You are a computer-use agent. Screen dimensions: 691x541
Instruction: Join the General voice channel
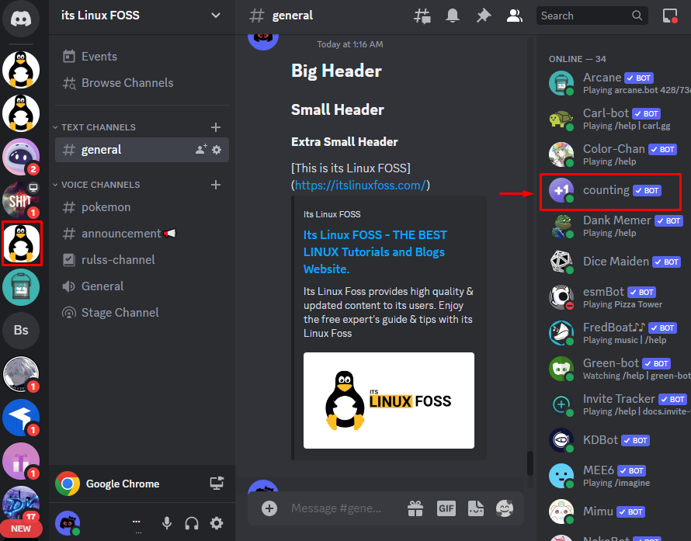click(x=142, y=286)
